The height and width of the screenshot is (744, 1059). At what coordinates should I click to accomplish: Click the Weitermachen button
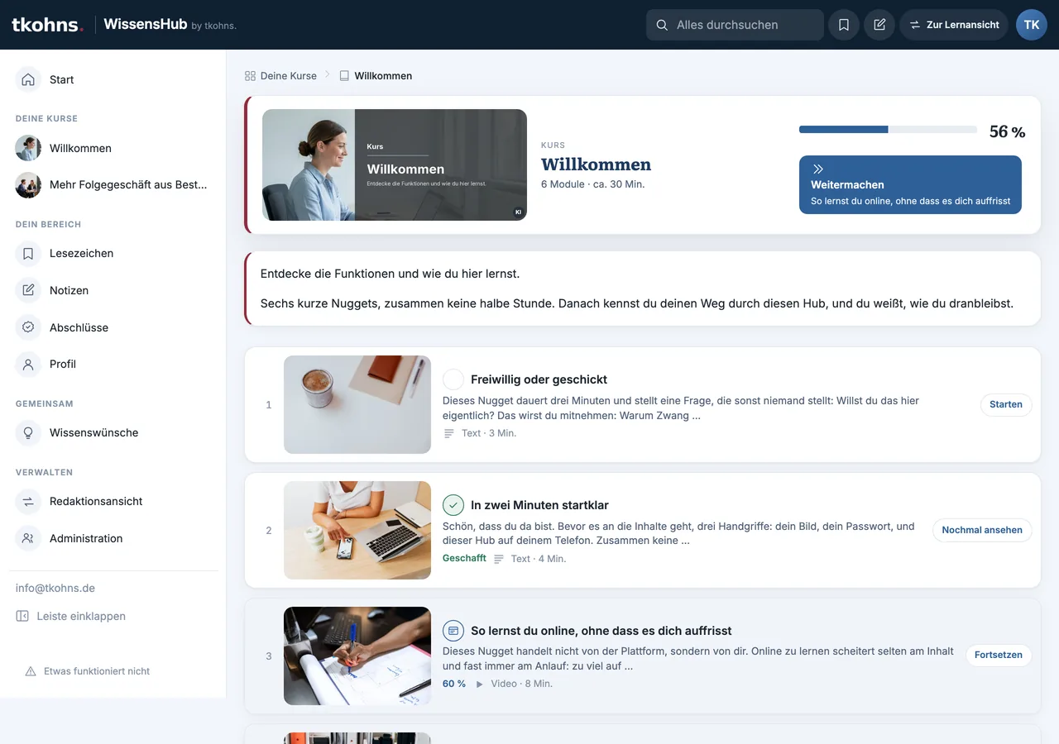point(910,184)
